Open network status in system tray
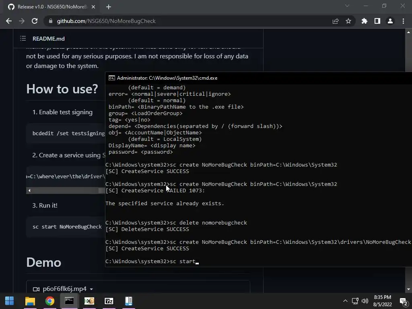Viewport: 412px width, 309px height. pyautogui.click(x=355, y=301)
